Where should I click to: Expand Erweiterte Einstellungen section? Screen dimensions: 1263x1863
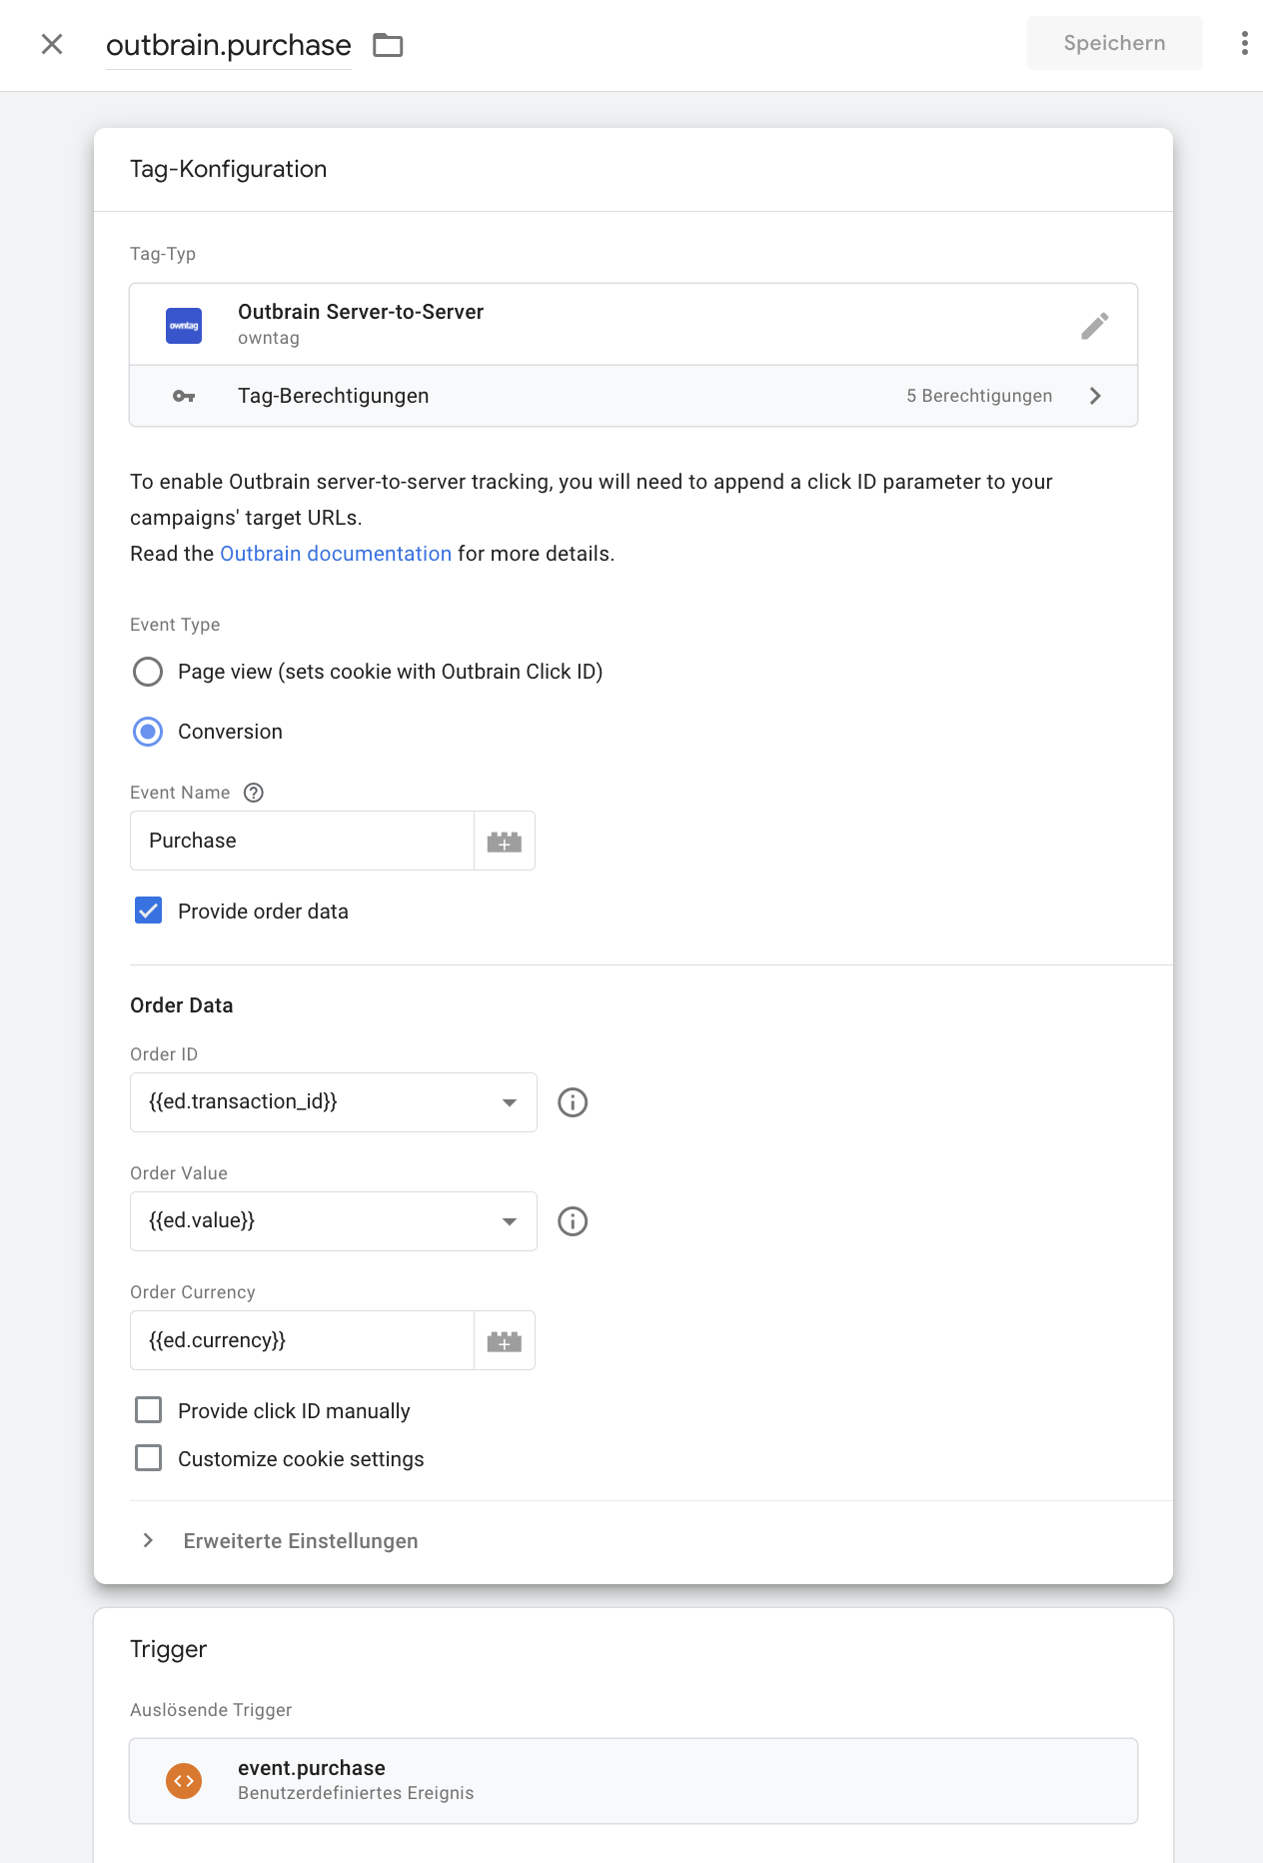[x=300, y=1541]
